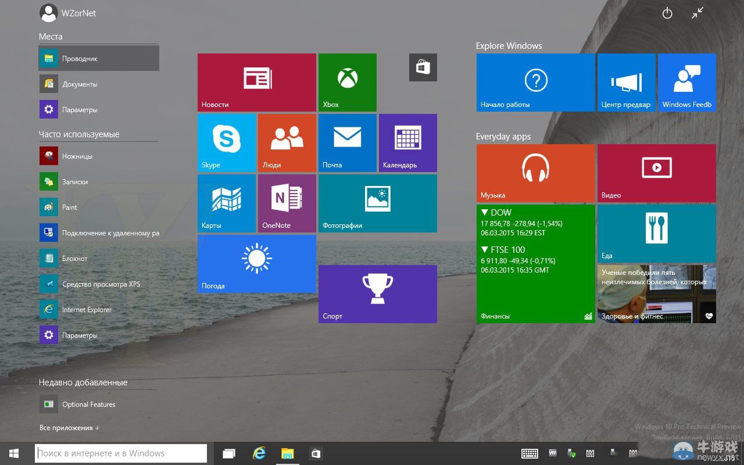The width and height of the screenshot is (744, 465).
Task: Open the Календарь calendar tile
Action: tap(408, 143)
